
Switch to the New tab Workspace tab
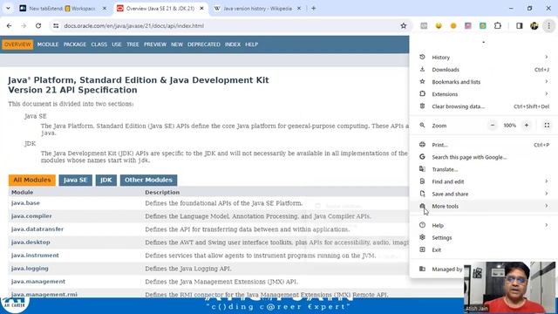click(x=62, y=8)
